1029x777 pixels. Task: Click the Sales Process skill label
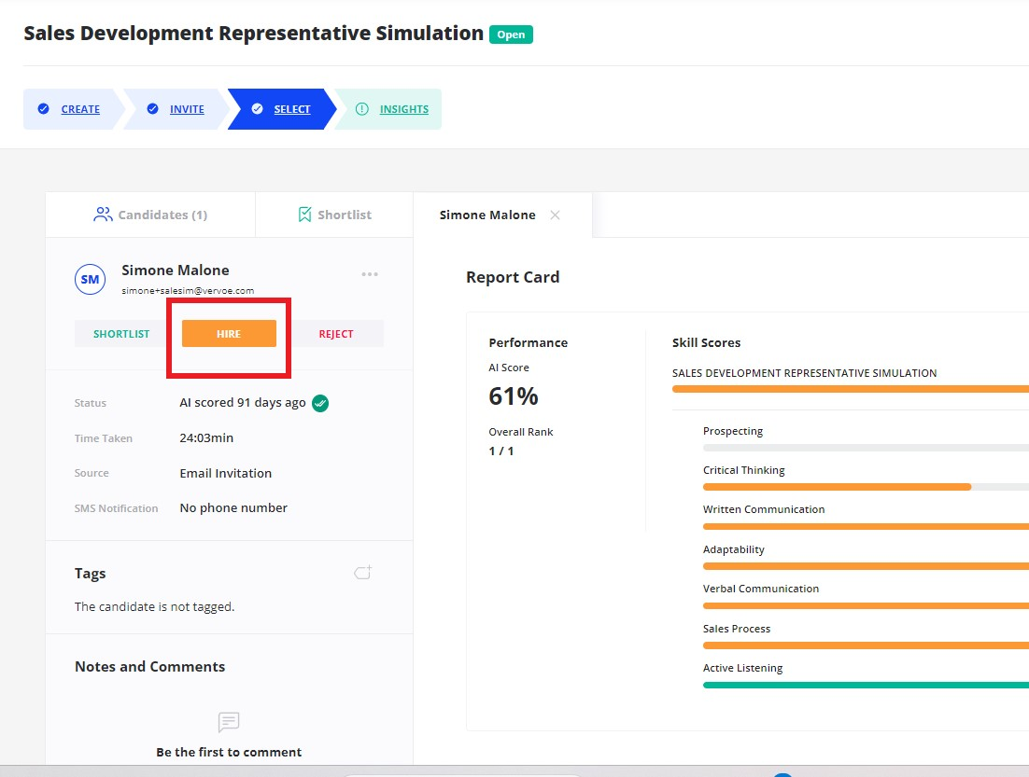(737, 629)
